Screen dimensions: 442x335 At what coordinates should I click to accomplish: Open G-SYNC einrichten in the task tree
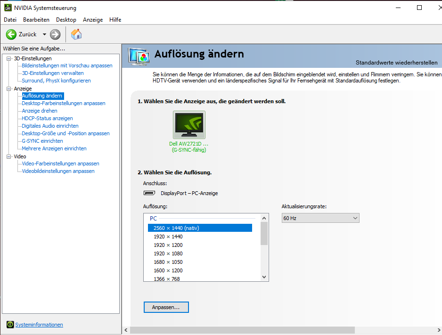pos(42,141)
